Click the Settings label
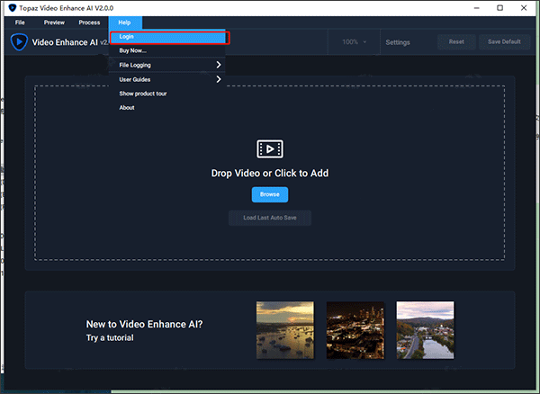The width and height of the screenshot is (540, 394). click(x=398, y=42)
